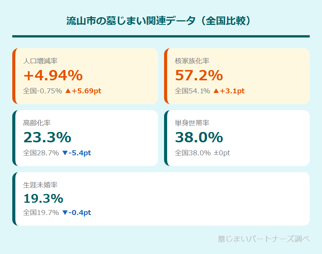
Task: Click the +4.94% population change value
Action: tap(53, 75)
